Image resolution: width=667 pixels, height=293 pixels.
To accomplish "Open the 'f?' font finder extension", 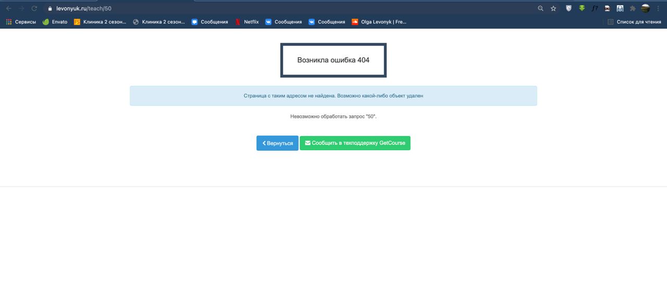I will tap(595, 8).
